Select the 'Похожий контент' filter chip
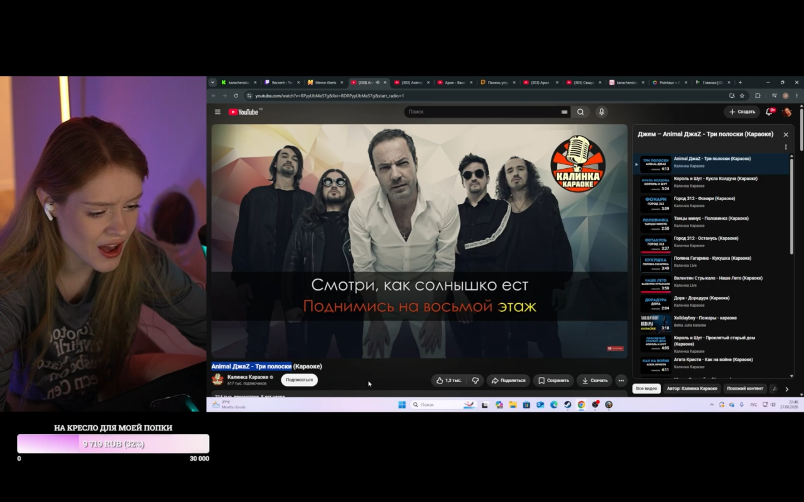 coord(745,389)
